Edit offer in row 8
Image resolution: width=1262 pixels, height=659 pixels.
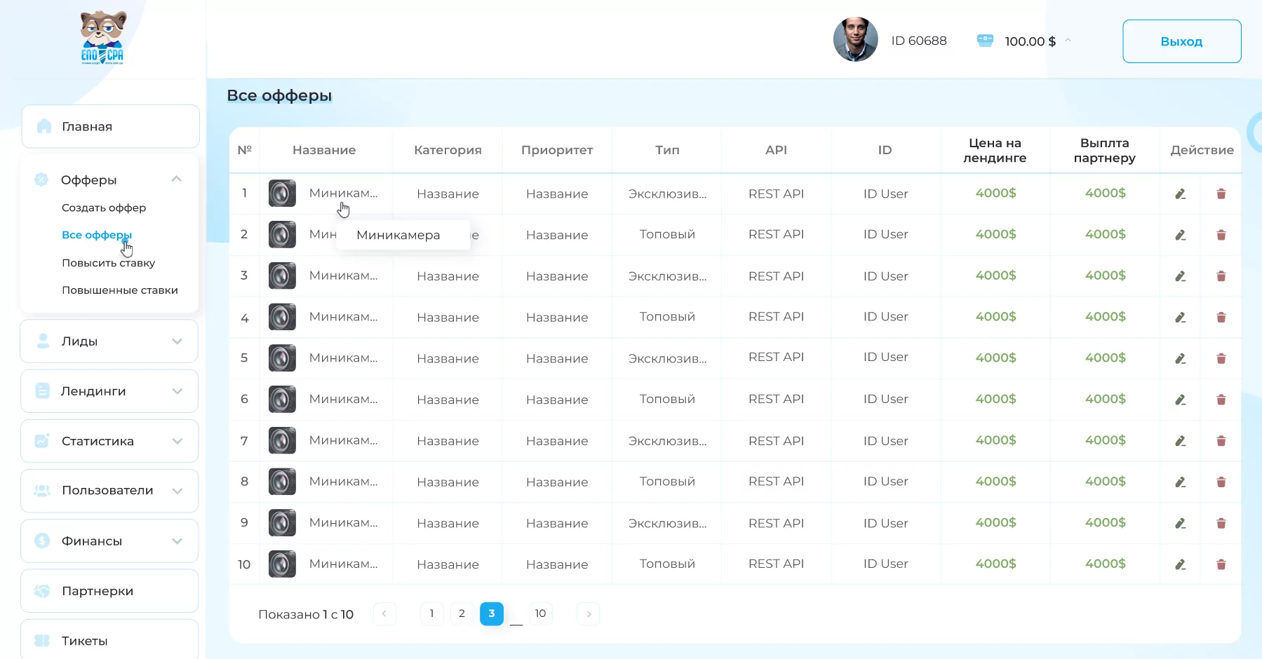point(1181,482)
